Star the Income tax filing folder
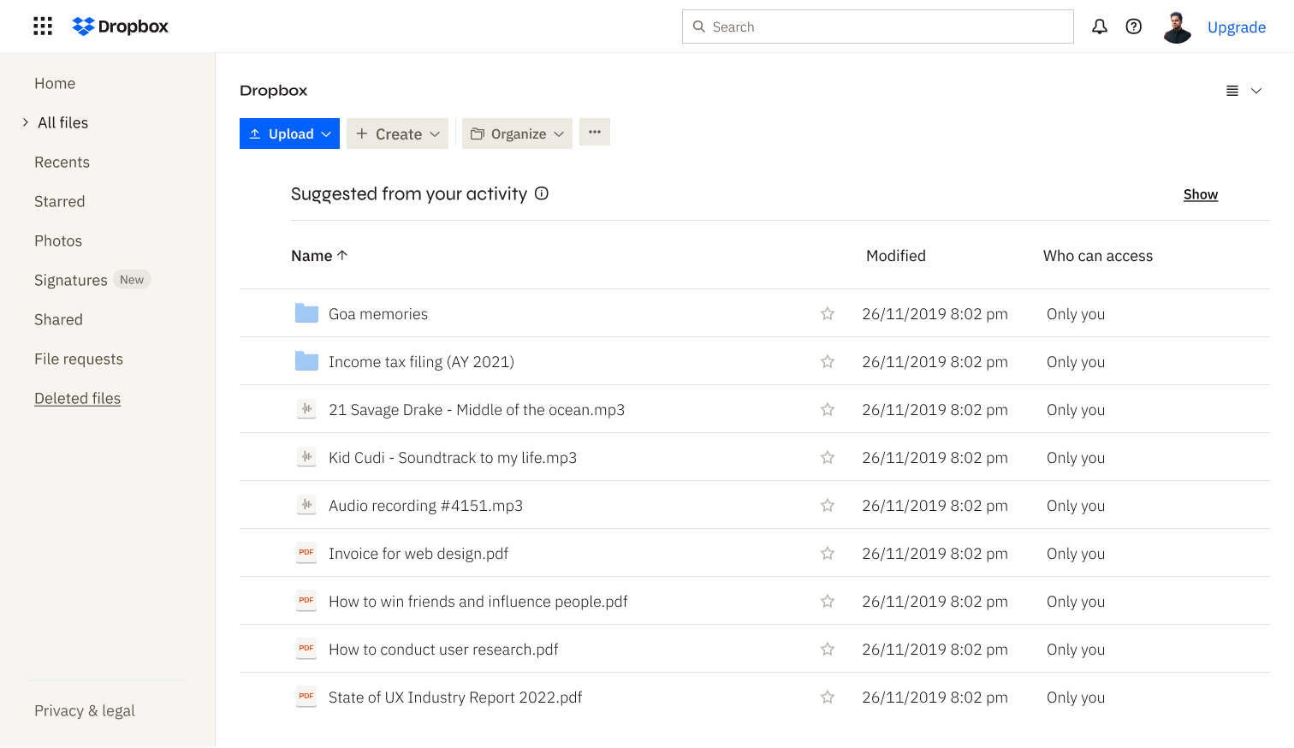Screen dimensions: 1294x748 [x=828, y=361]
